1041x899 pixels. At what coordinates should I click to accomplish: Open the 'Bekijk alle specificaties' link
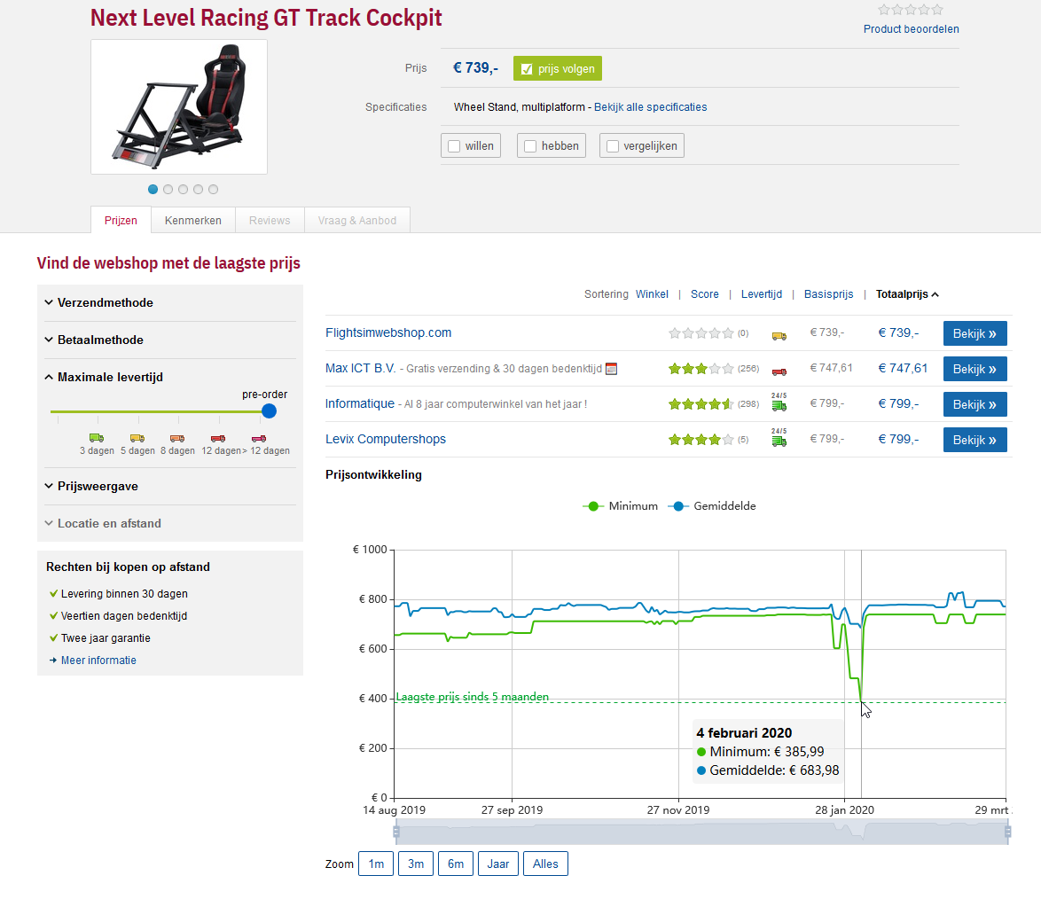(x=650, y=107)
